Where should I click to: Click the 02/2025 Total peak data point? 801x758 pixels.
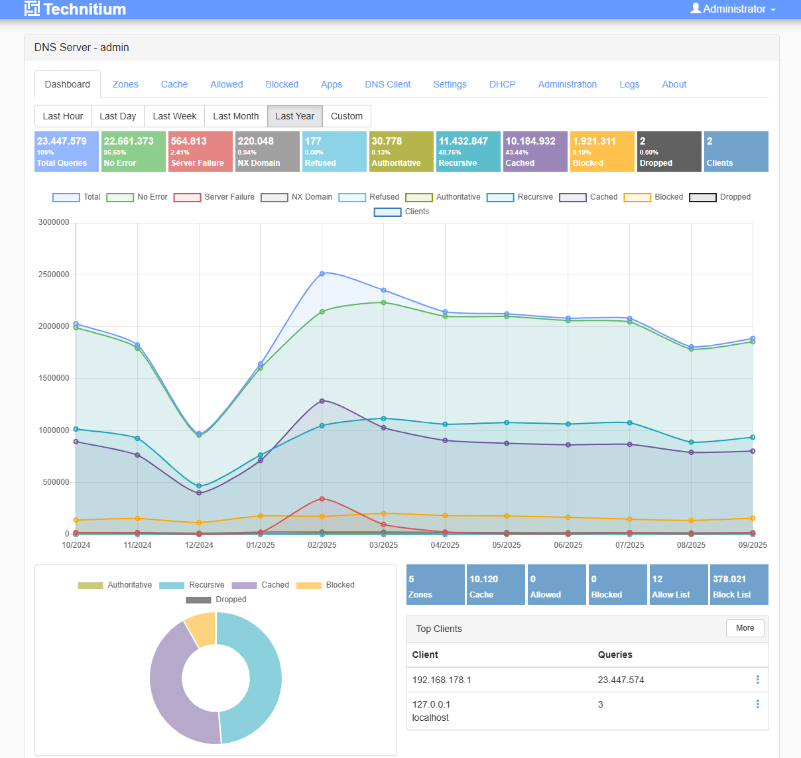[x=322, y=273]
